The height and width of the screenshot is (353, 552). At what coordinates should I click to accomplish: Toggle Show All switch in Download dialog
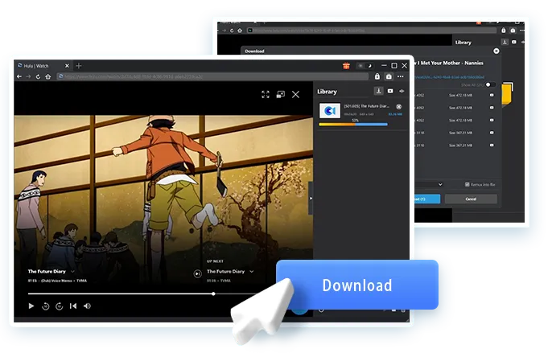coord(490,84)
